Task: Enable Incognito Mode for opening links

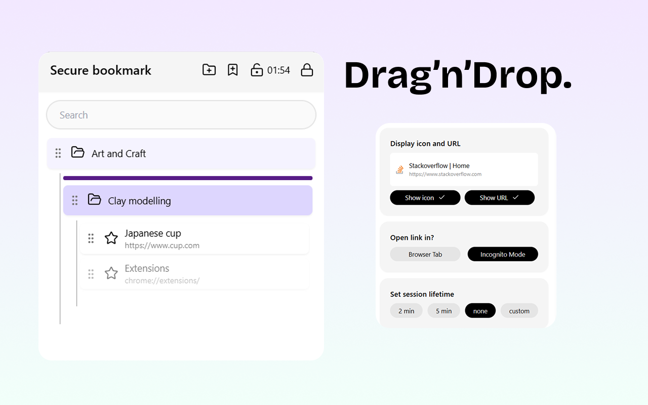Action: click(503, 254)
